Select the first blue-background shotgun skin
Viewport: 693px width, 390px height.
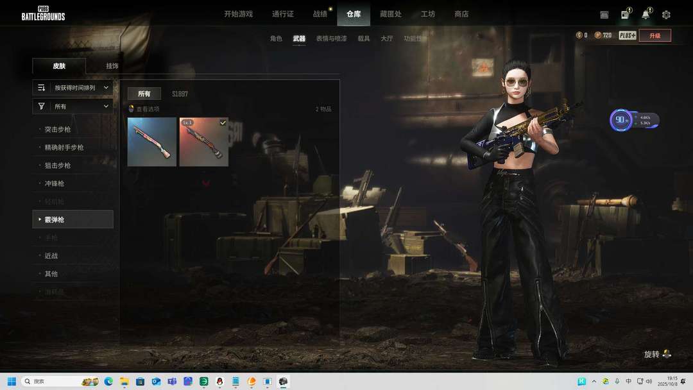(152, 142)
